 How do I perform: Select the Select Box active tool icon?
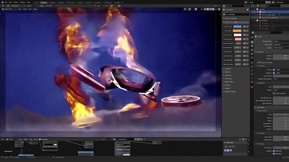pyautogui.click(x=226, y=147)
